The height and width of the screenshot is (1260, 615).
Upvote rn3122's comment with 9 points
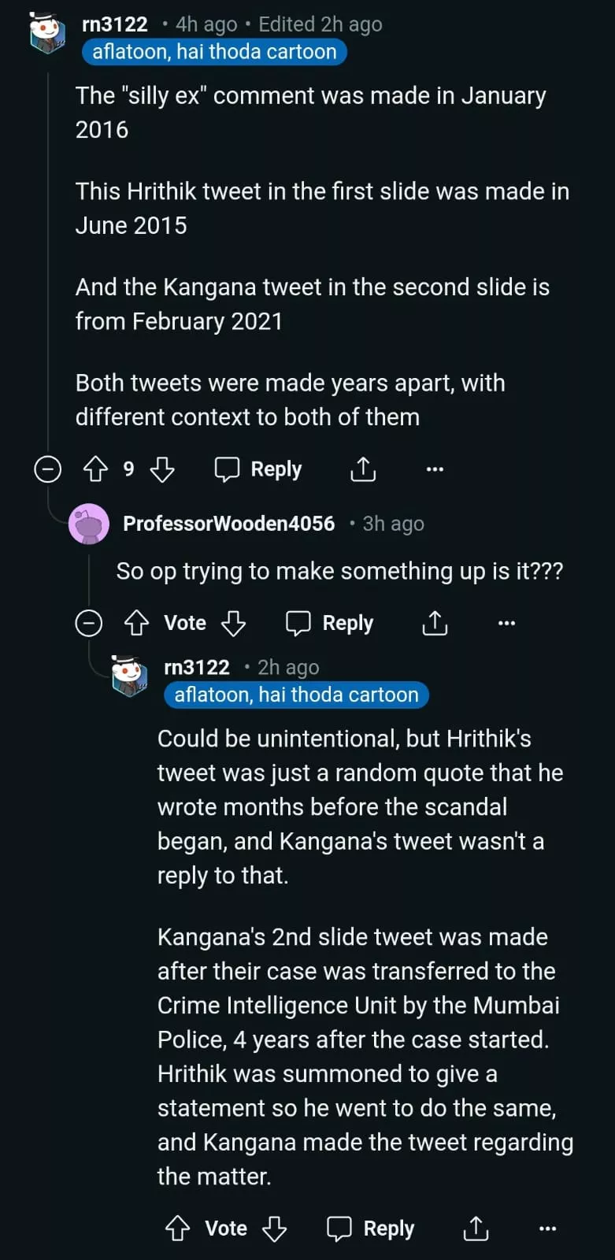[95, 469]
